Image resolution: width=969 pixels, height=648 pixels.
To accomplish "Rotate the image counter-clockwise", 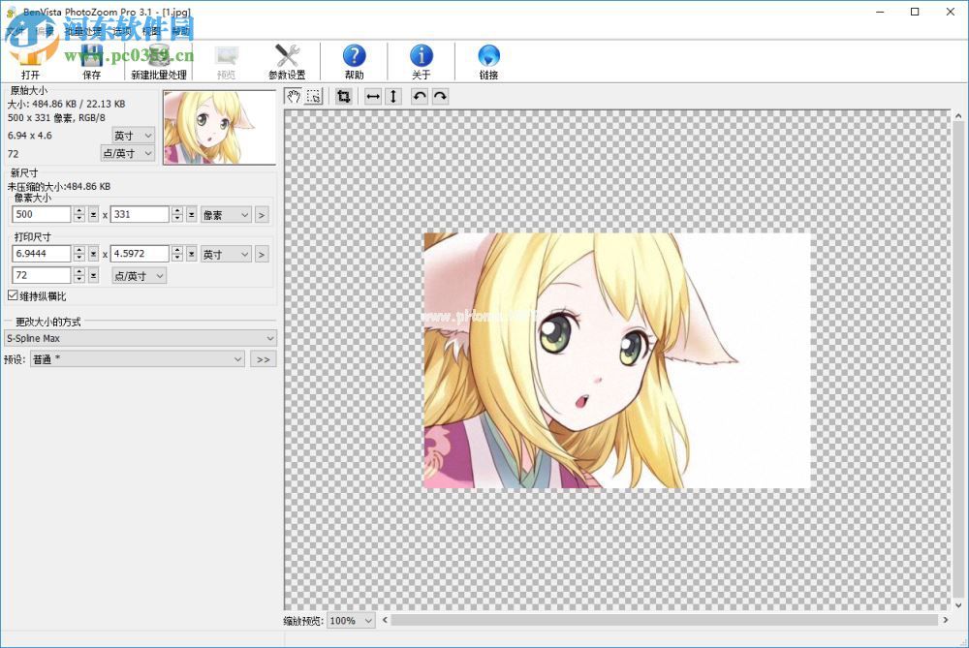I will (x=421, y=96).
